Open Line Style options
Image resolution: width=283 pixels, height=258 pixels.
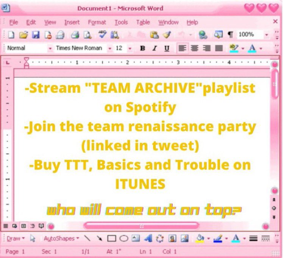(x=253, y=239)
